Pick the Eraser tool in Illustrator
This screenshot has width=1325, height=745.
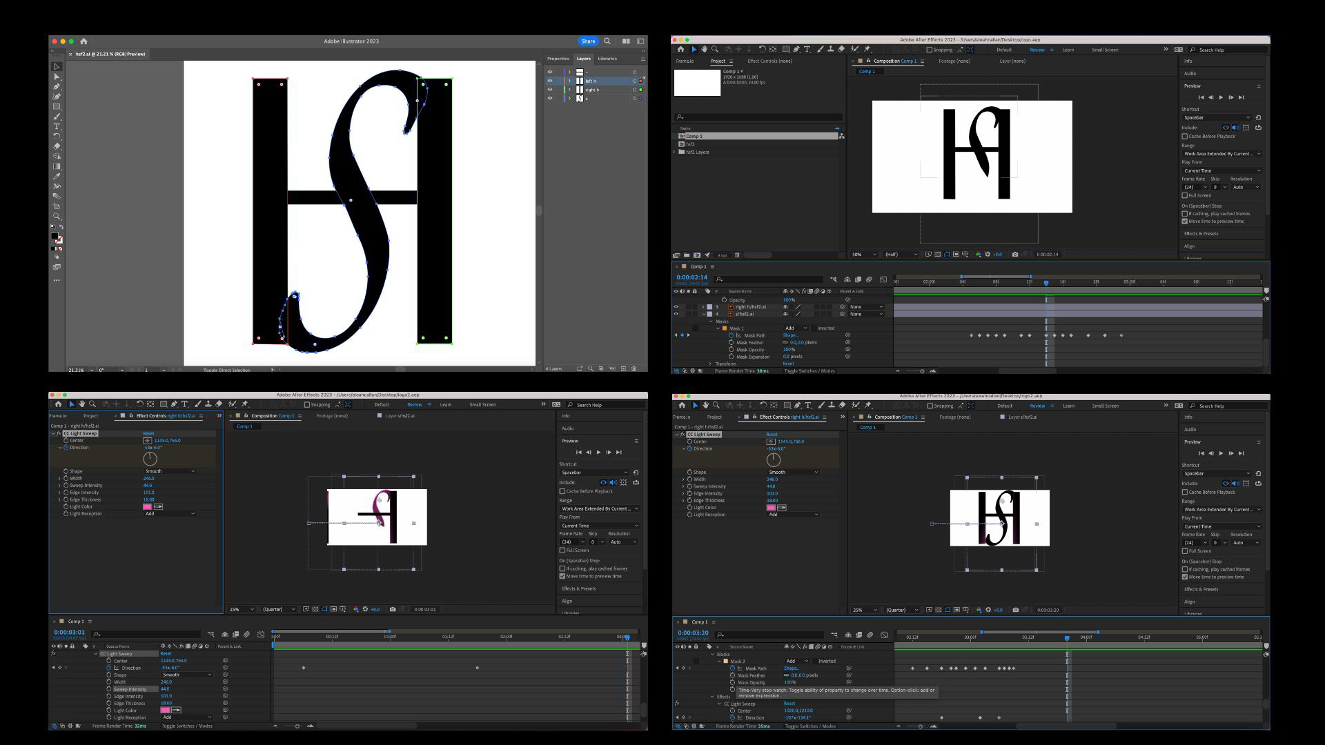[57, 146]
